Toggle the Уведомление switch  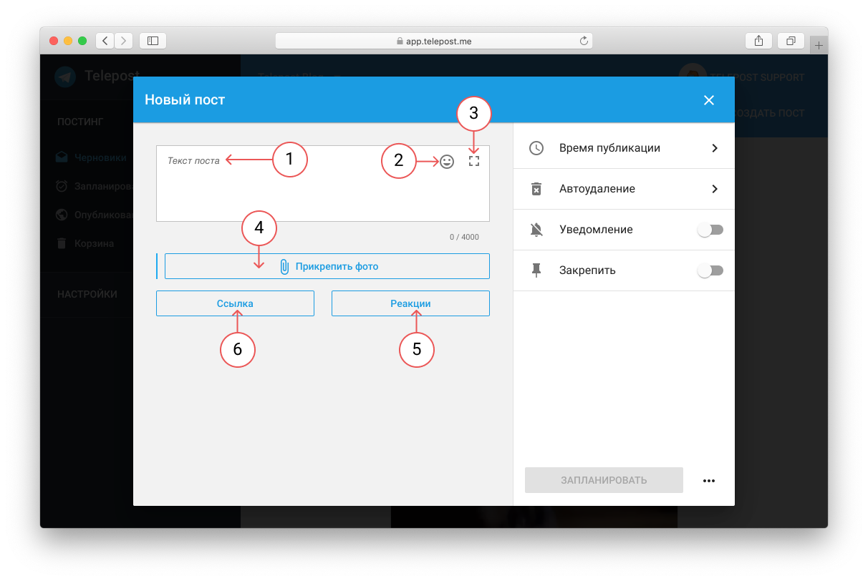pyautogui.click(x=710, y=230)
